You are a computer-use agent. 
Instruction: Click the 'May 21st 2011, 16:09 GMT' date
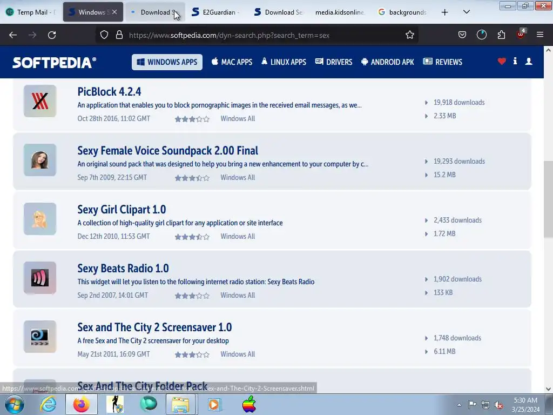(113, 354)
